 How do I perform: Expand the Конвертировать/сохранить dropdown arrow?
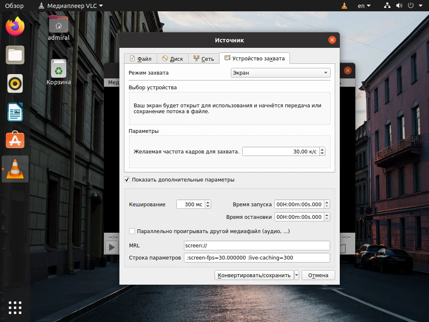(296, 275)
